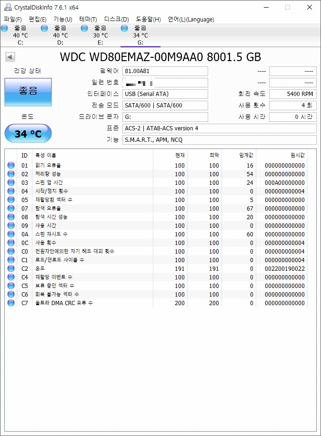This screenshot has width=321, height=436.
Task: Click status orb for attribute C6 회복 불가능 섹터 수
Action: 11,295
